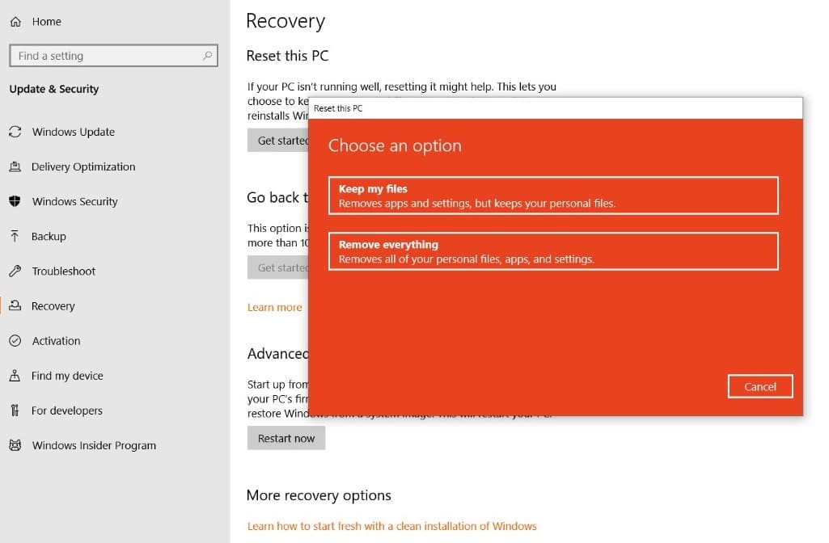The height and width of the screenshot is (543, 829).
Task: Click the Backup arrow icon
Action: pyautogui.click(x=15, y=236)
